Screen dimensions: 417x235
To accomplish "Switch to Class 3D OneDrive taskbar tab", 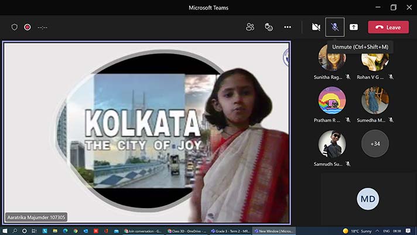I will [187, 231].
